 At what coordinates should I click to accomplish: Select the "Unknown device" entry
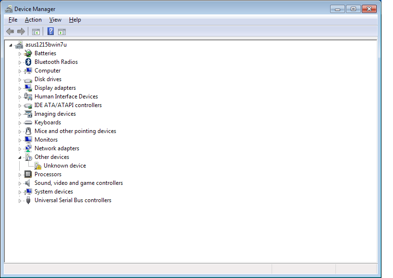tap(65, 166)
